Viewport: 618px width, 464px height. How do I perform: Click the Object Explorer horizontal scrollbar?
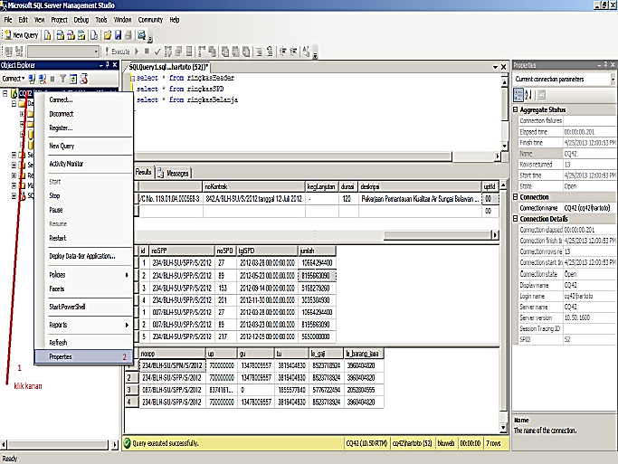(58, 445)
